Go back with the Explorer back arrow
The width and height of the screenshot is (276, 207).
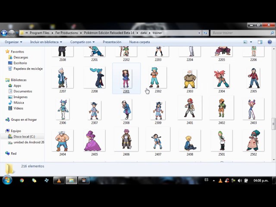(x=4, y=33)
